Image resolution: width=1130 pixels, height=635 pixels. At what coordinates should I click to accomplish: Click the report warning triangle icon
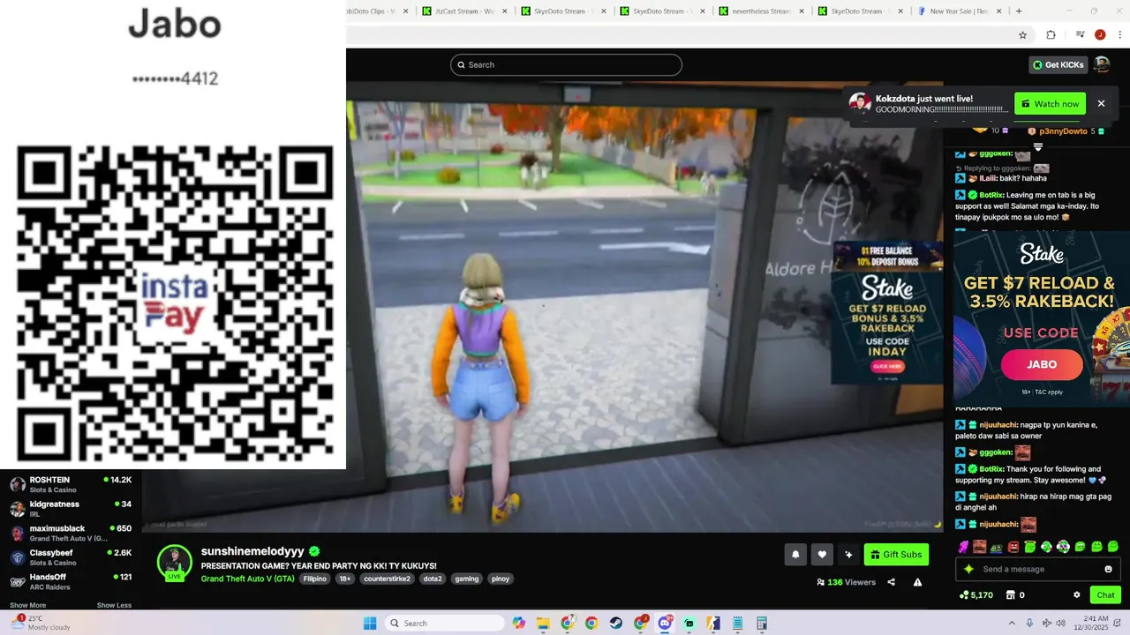917,582
